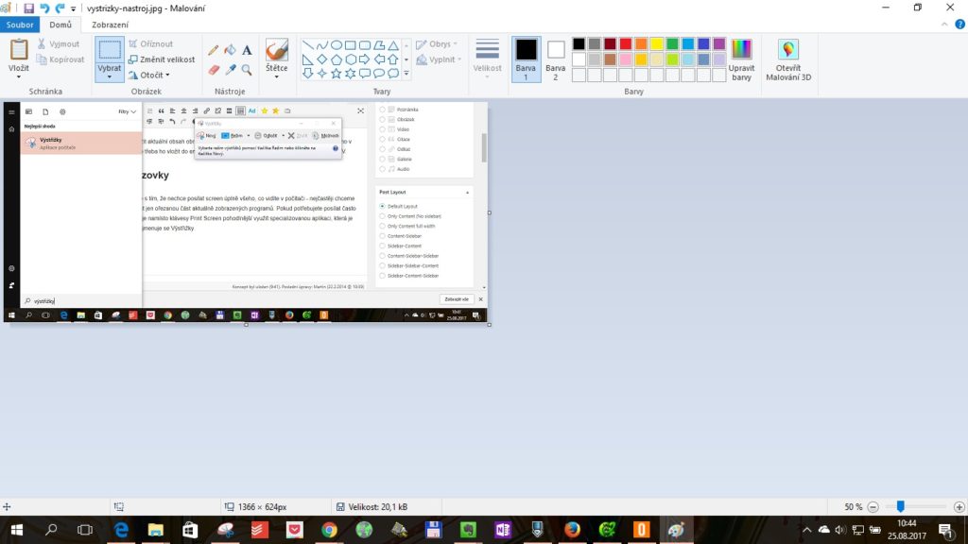
Task: Pick the Rectangle shape
Action: click(x=350, y=45)
